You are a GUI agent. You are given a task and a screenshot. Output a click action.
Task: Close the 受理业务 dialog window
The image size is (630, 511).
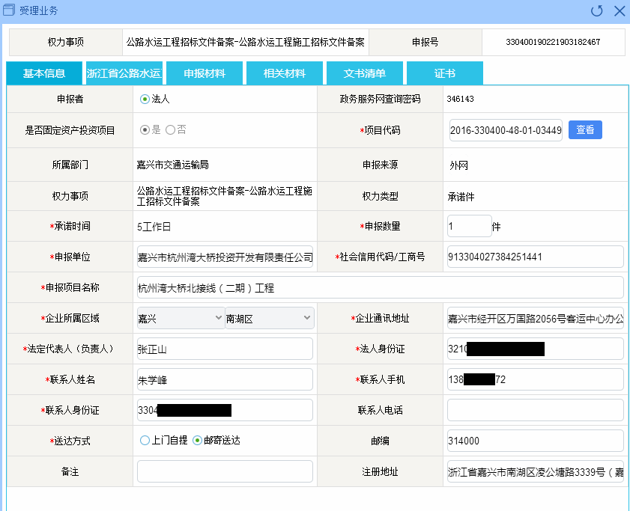(619, 10)
